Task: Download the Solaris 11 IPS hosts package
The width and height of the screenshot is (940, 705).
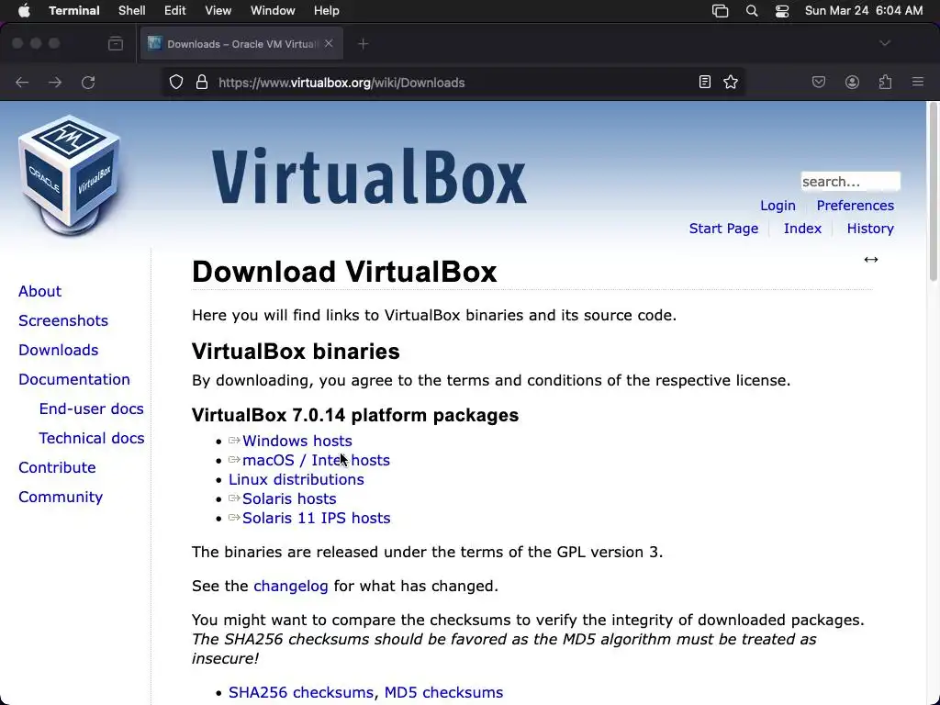Action: click(x=316, y=518)
